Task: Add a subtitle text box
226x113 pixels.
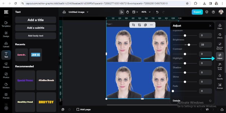Action: [x=36, y=28]
